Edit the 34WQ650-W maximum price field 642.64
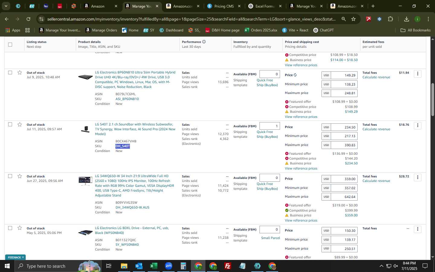Image resolution: width=435 pixels, height=272 pixels. tap(344, 197)
